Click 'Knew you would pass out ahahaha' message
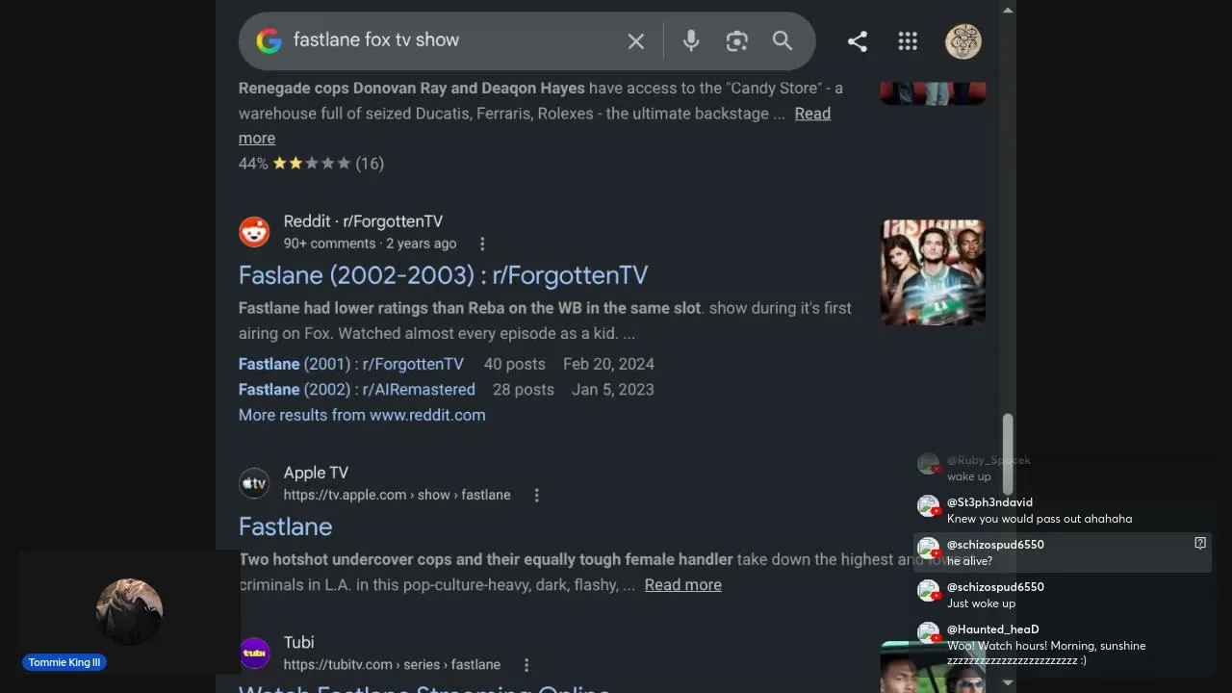 [x=1039, y=519]
